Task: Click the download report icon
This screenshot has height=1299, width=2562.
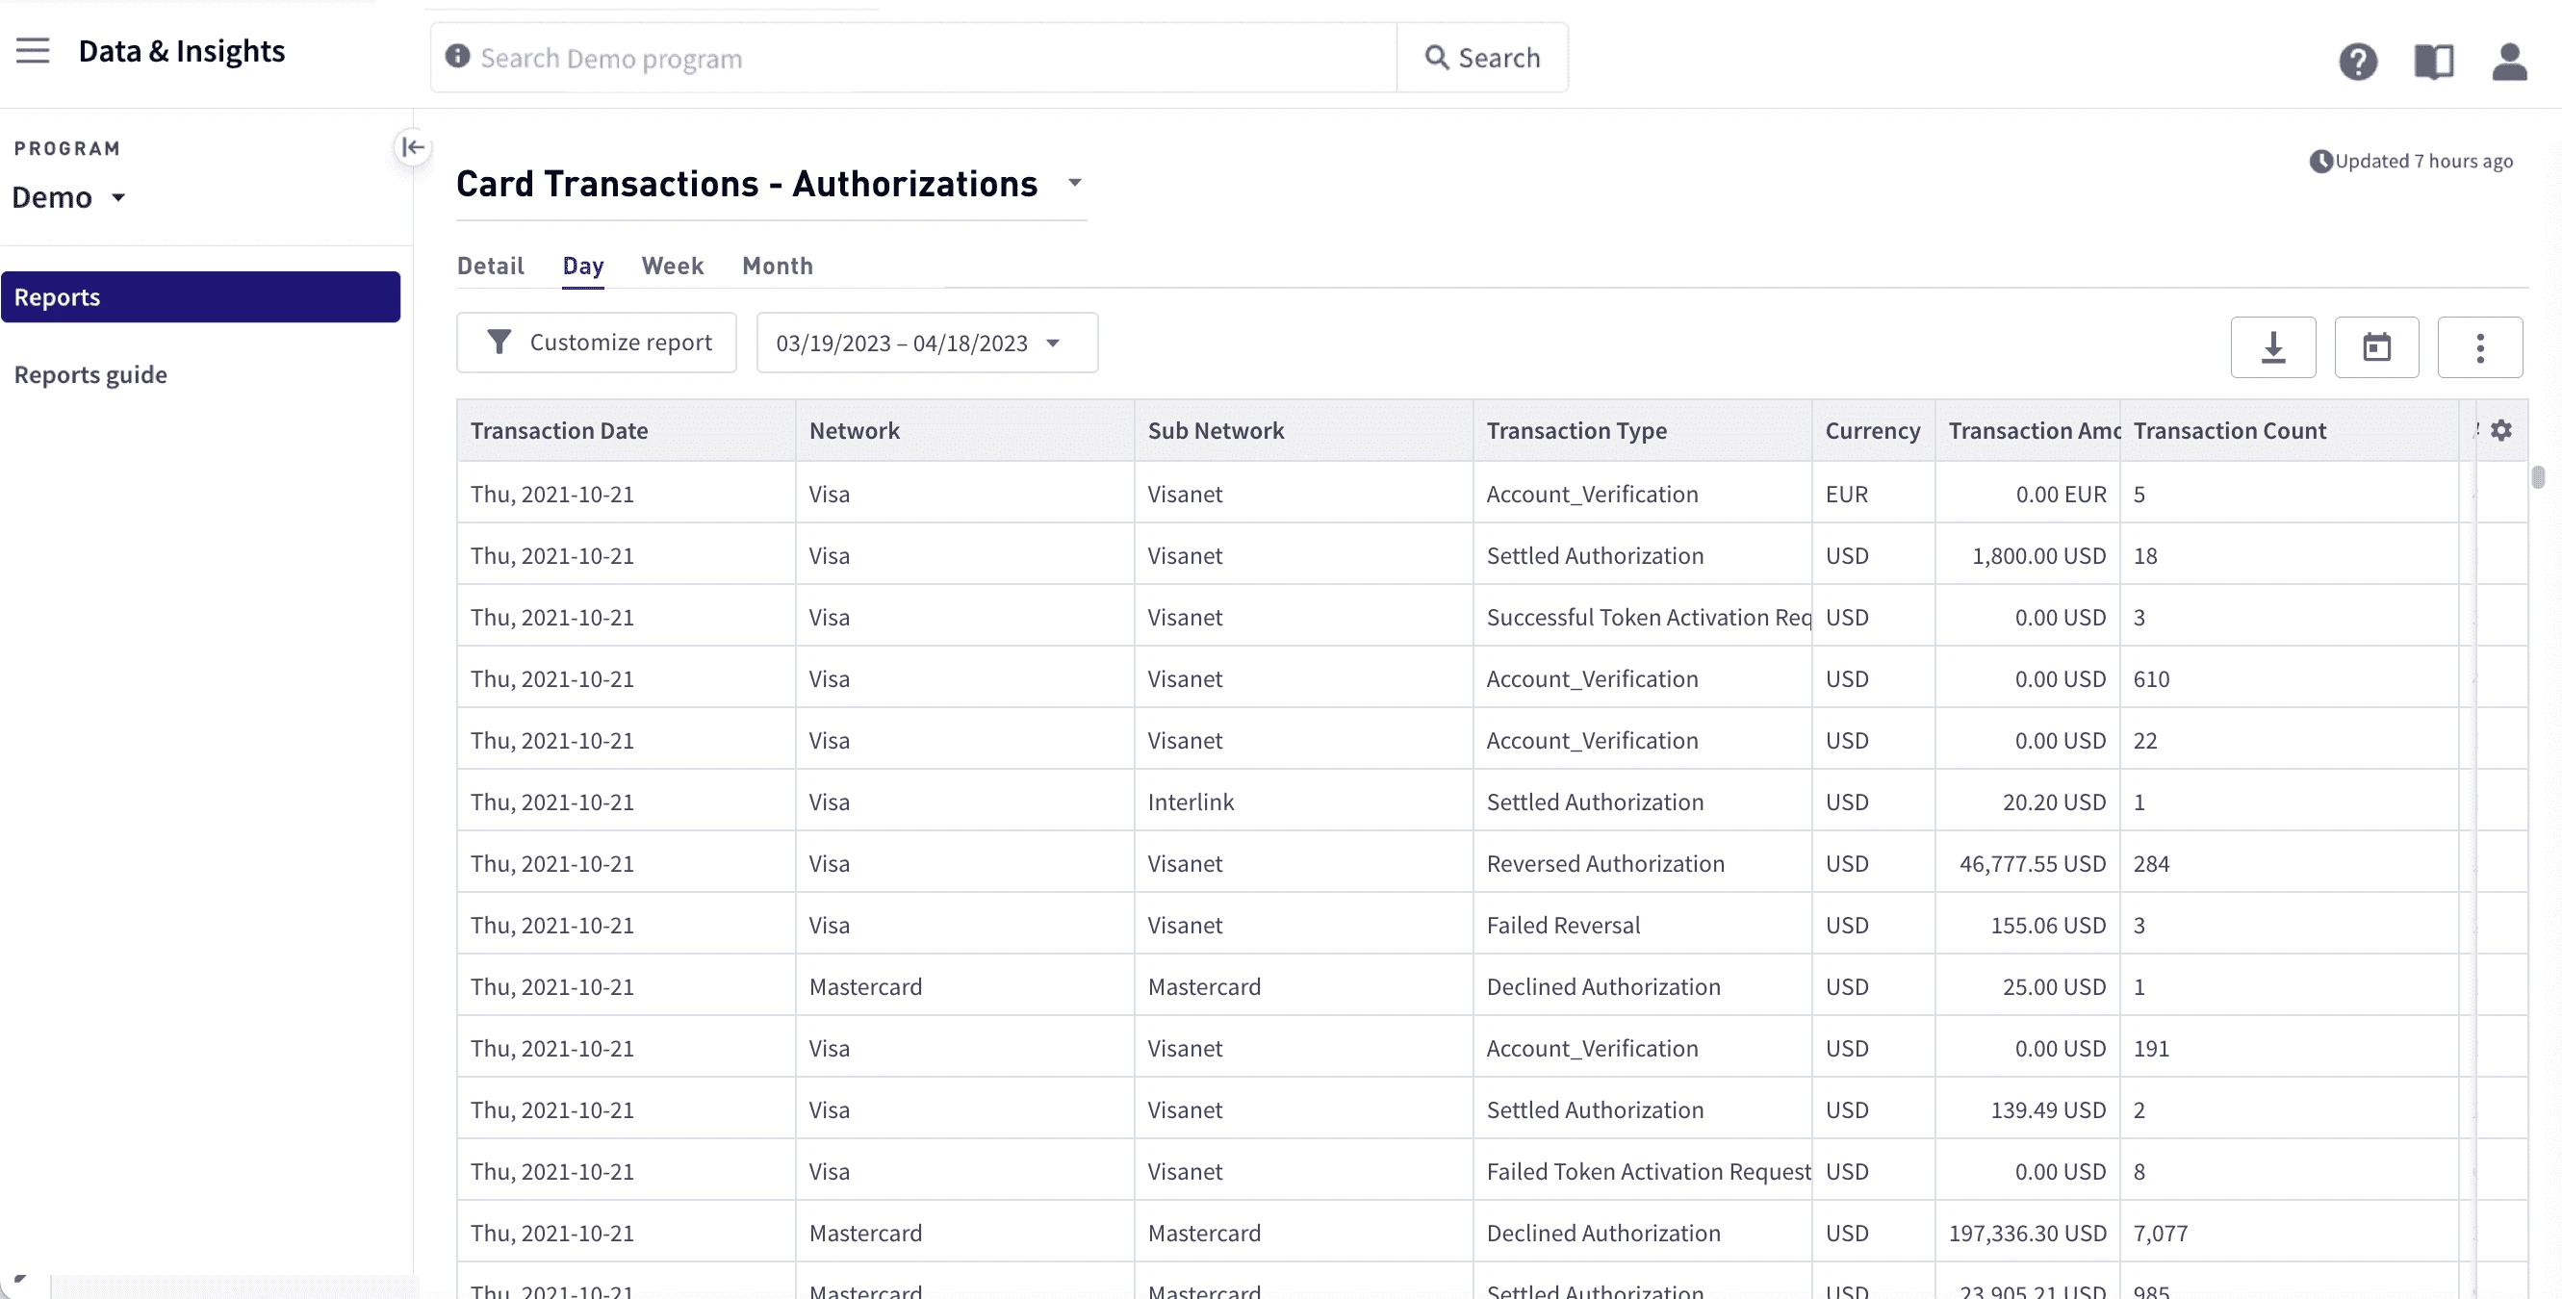Action: 2272,347
